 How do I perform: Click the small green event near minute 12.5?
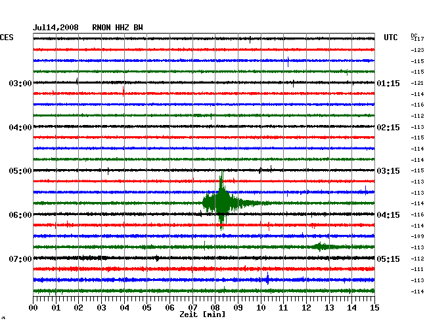[x=321, y=247]
